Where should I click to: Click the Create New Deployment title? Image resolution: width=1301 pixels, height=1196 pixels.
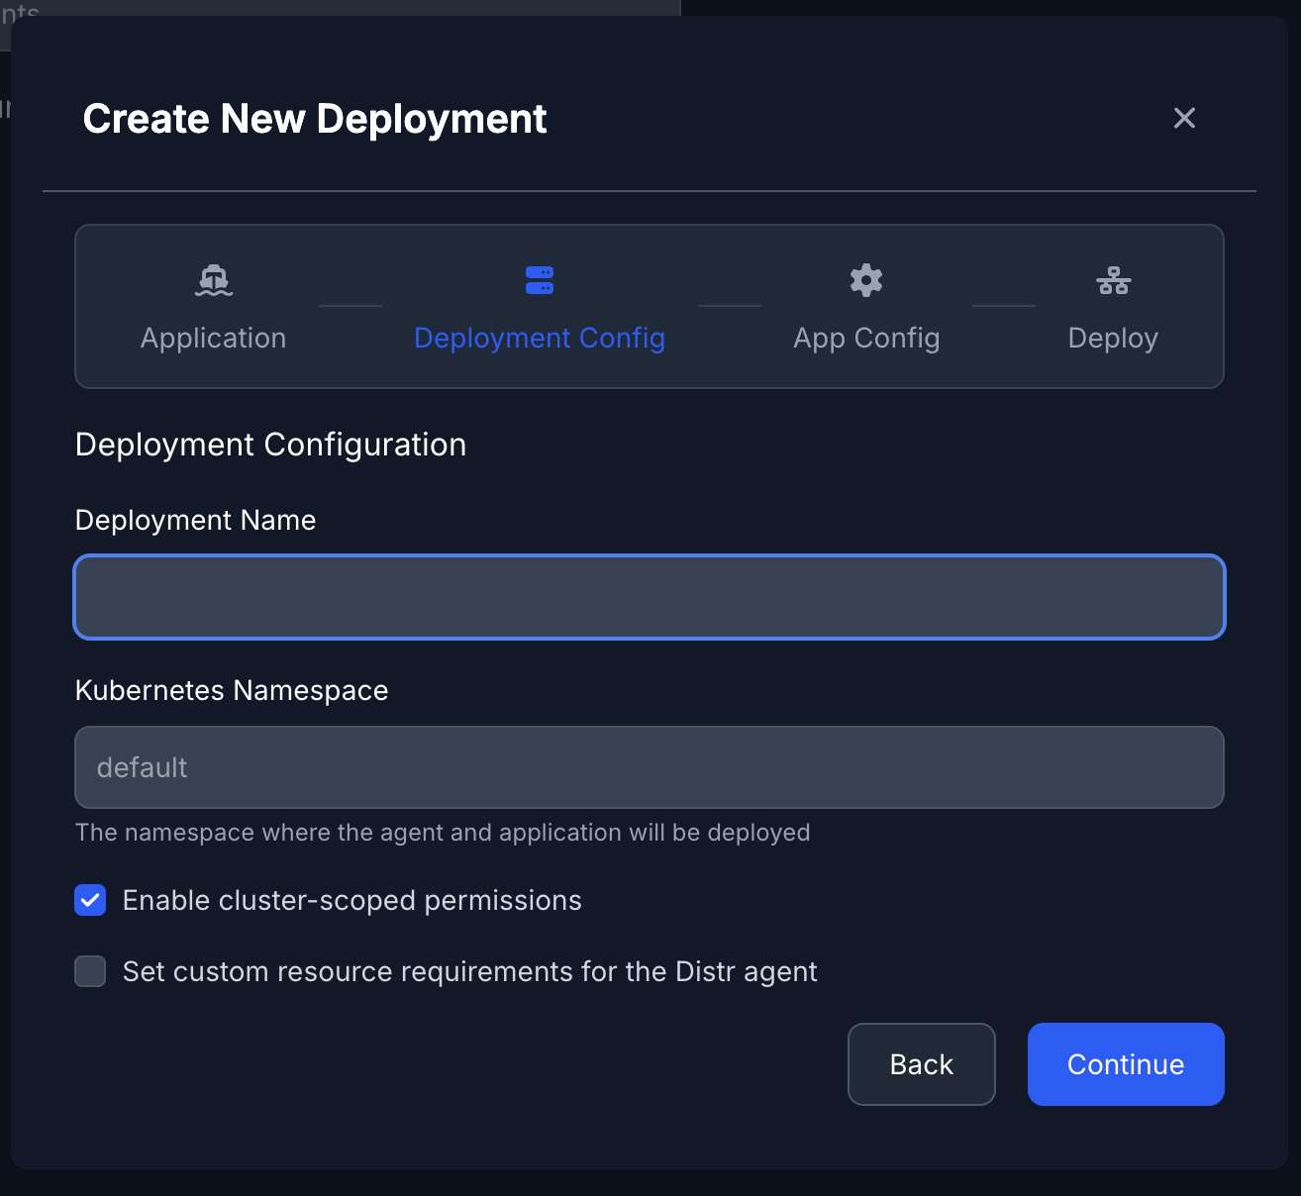pyautogui.click(x=315, y=119)
